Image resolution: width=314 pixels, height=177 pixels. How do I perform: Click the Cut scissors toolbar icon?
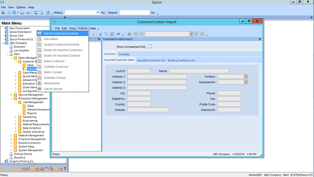click(100, 34)
